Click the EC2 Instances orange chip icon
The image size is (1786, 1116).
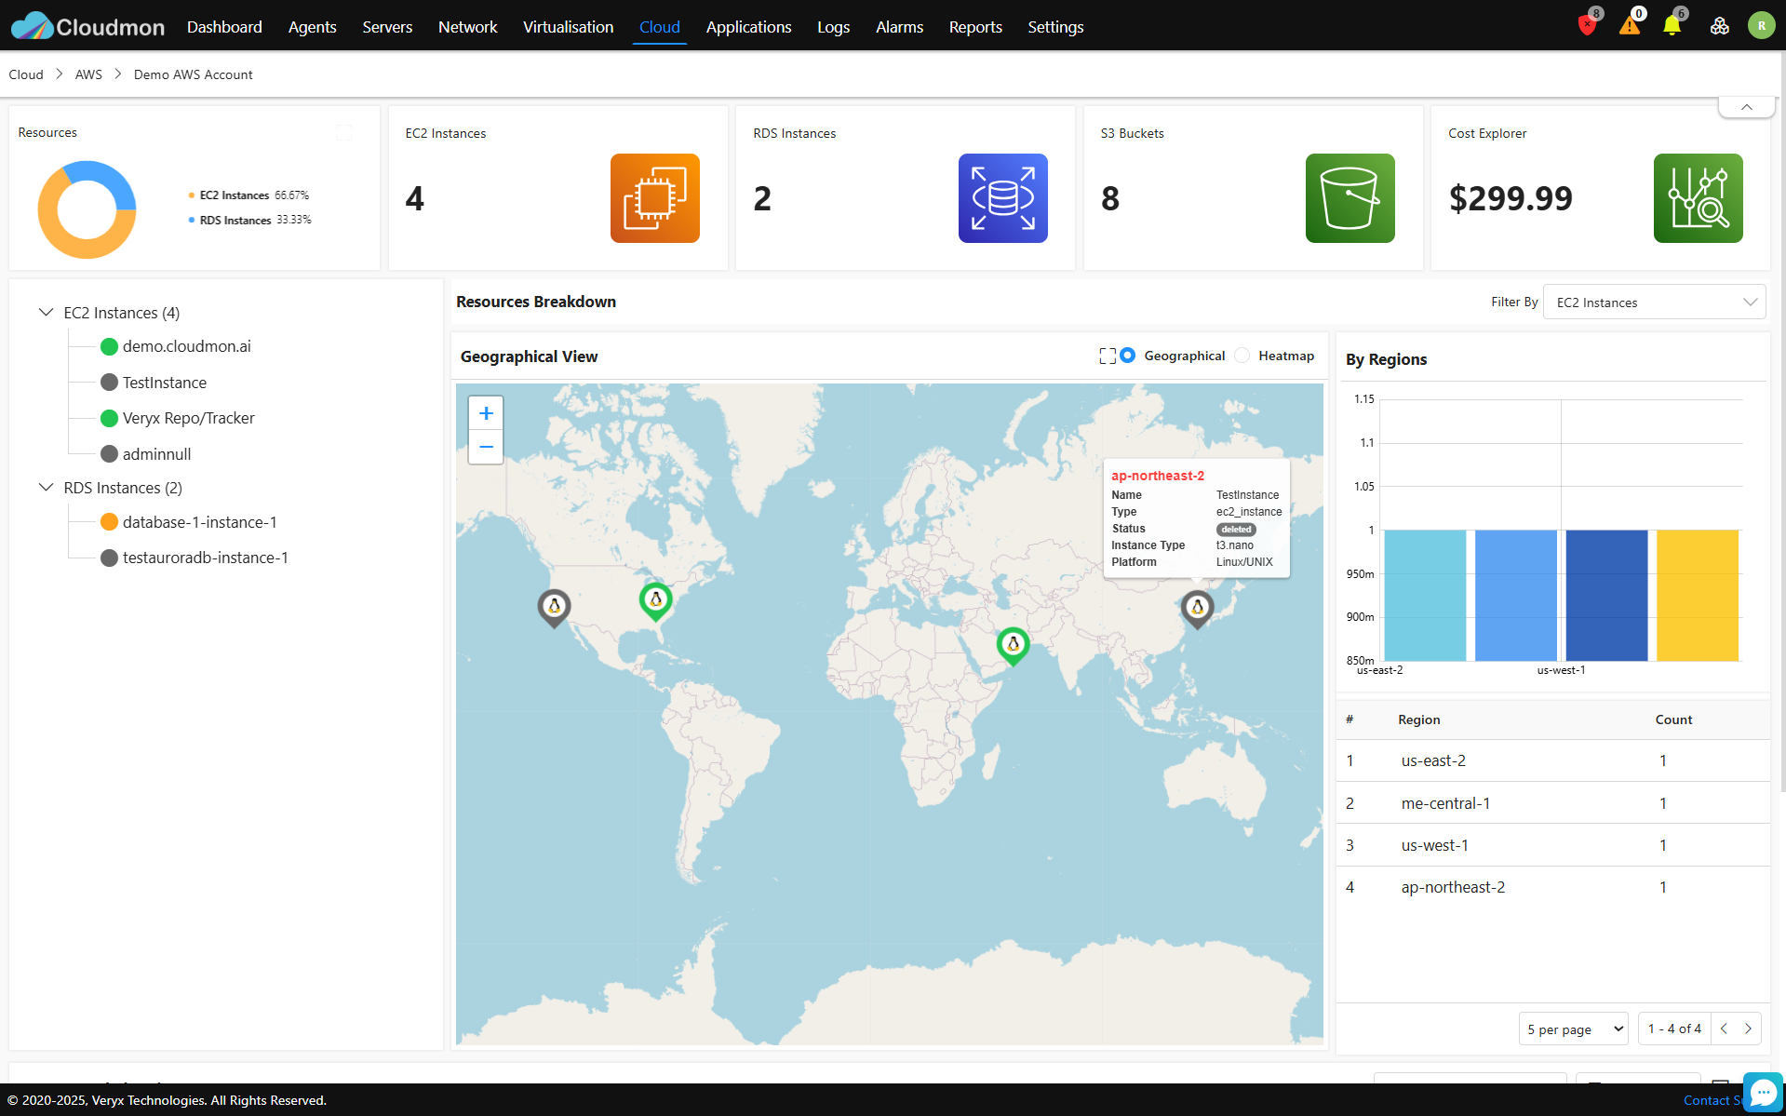655,198
